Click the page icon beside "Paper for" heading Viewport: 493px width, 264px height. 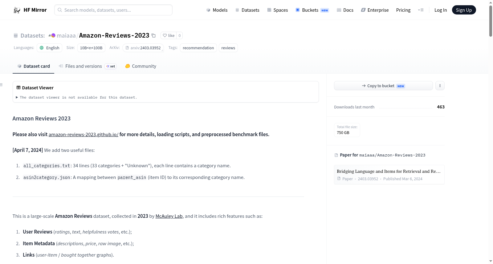[336, 155]
